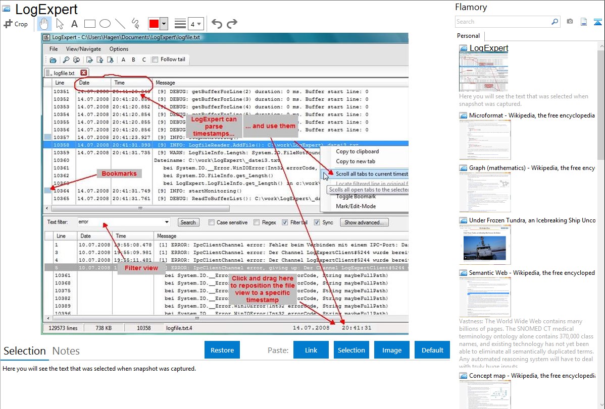Redo the last undone annotation

tap(232, 24)
